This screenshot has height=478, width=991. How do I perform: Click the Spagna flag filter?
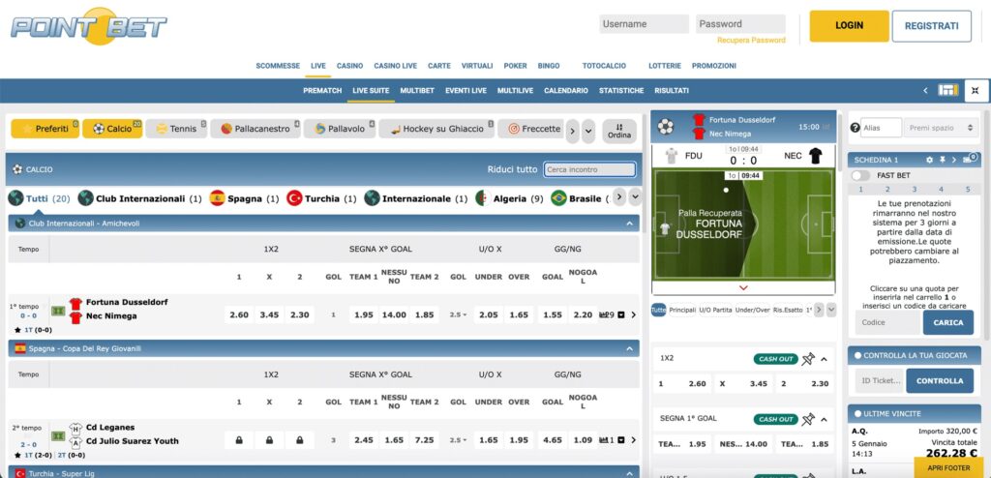click(218, 198)
